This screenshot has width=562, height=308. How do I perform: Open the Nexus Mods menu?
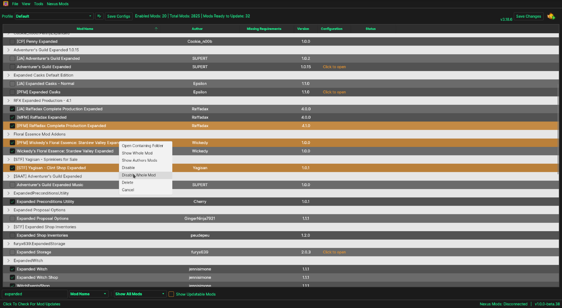pos(58,4)
